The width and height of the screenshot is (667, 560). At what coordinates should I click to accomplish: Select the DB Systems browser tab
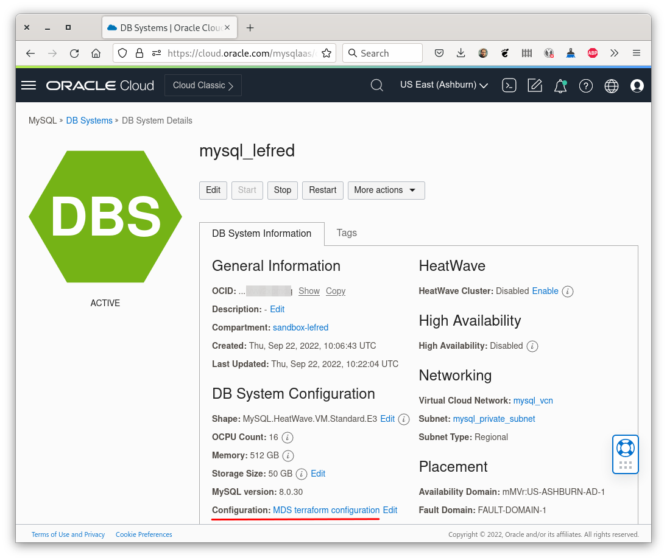click(x=169, y=27)
